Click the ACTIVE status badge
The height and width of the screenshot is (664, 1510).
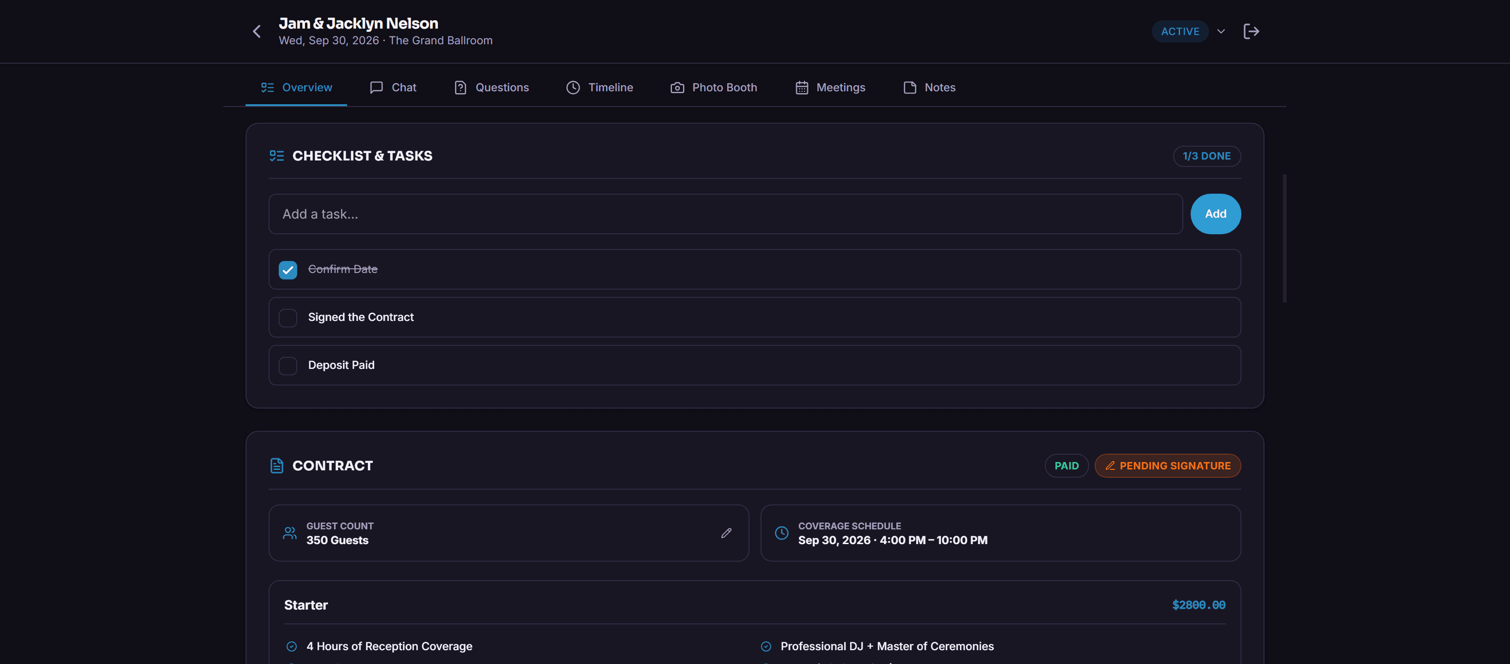point(1180,32)
